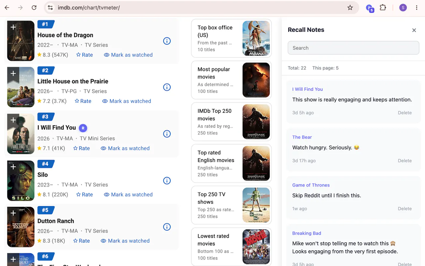Image resolution: width=425 pixels, height=266 pixels.
Task: Open the Game of Thrones note title
Action: click(x=311, y=185)
